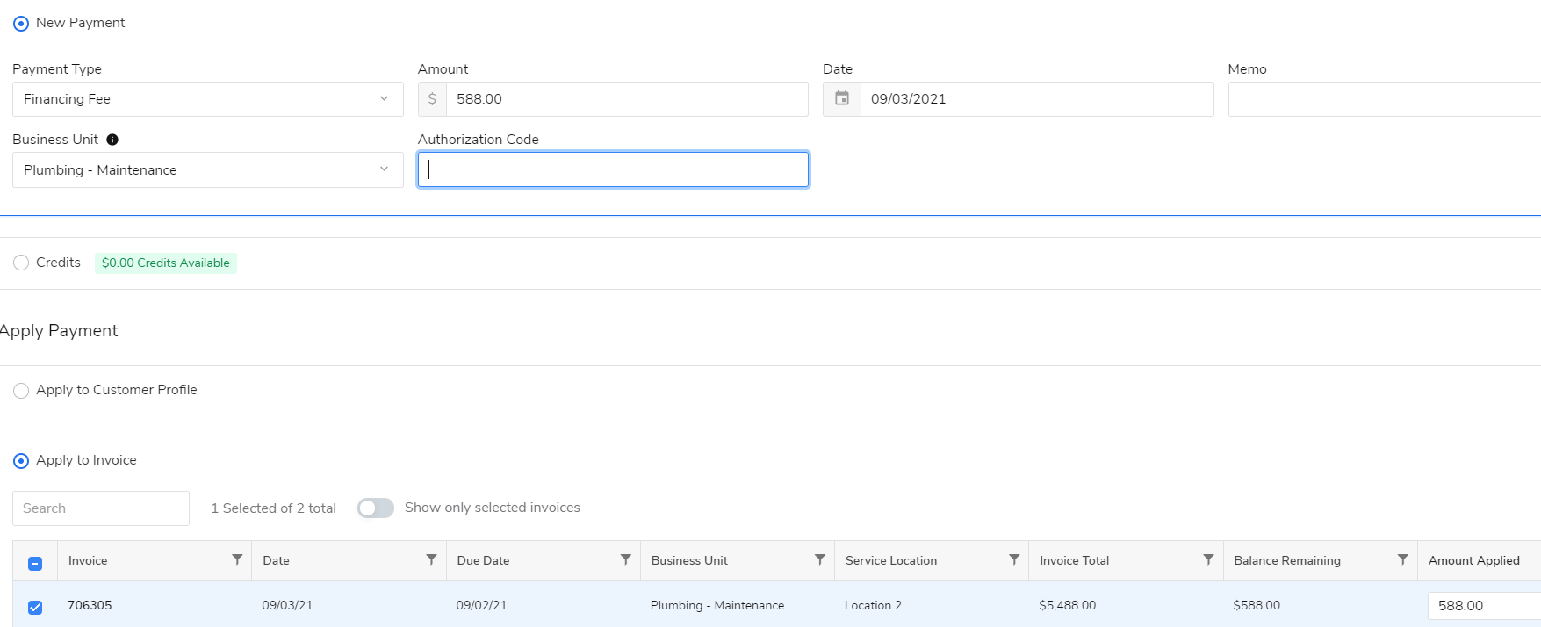This screenshot has height=627, width=1541.
Task: Select the New Payment radio button
Action: pyautogui.click(x=21, y=24)
